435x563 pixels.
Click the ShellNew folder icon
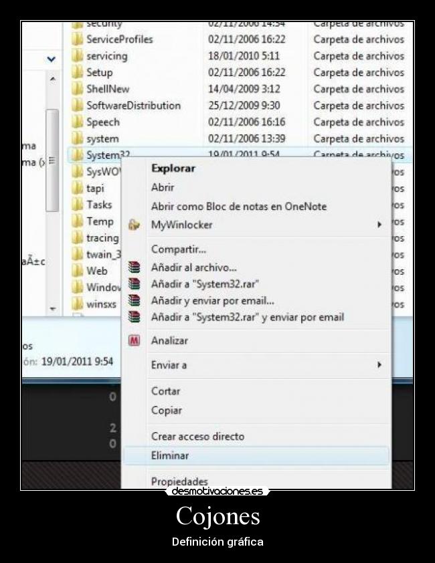pos(77,89)
